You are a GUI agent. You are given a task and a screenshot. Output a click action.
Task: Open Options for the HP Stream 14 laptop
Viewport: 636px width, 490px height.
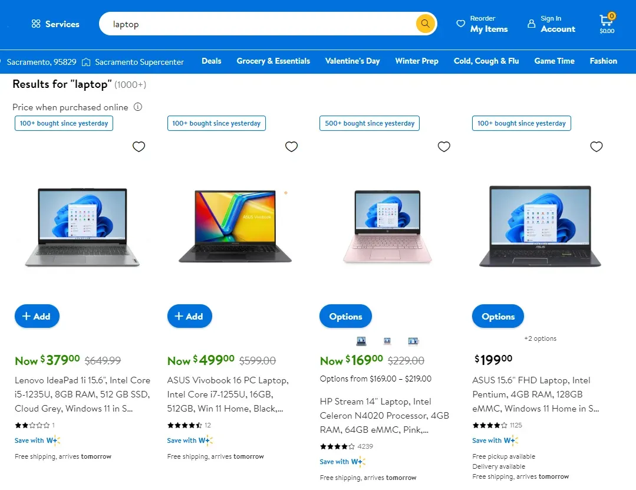click(345, 316)
